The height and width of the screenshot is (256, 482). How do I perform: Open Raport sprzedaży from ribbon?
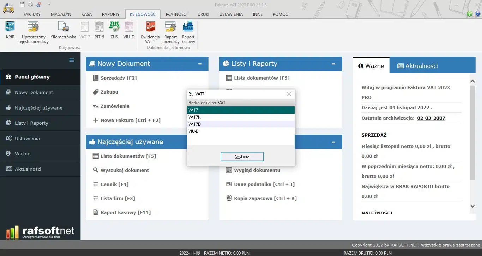click(170, 30)
